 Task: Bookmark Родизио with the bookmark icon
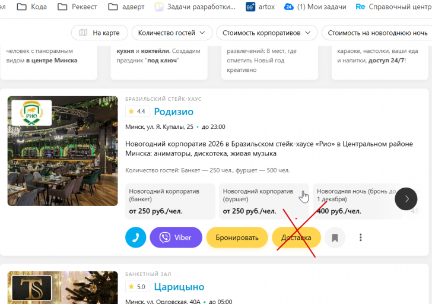click(335, 237)
